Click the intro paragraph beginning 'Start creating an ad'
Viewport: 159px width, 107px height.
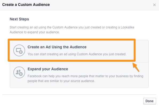(72, 30)
